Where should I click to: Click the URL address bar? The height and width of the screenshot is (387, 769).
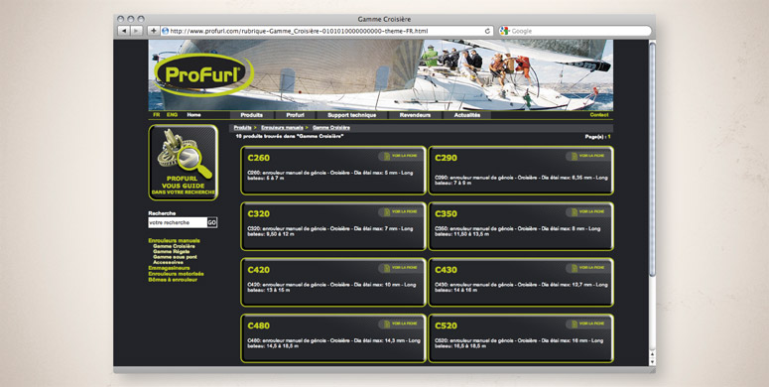pos(326,31)
